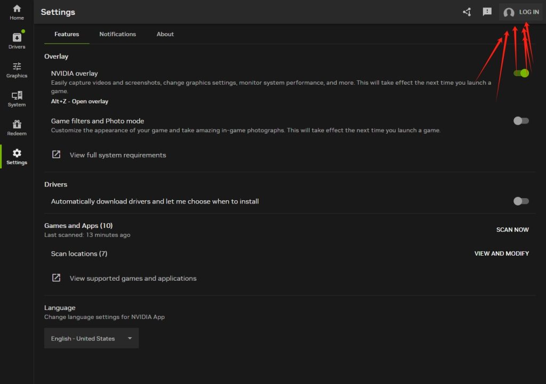Click the Games and Apps (10) heading
This screenshot has width=546, height=384.
tap(78, 225)
